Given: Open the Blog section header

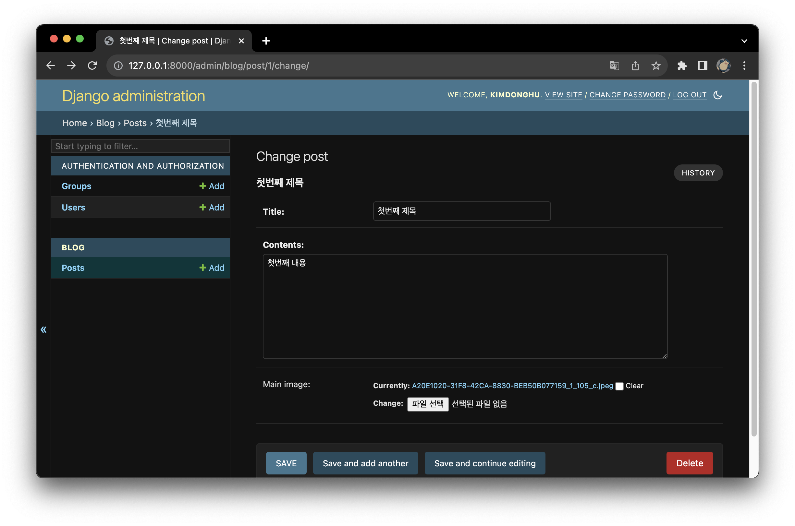Looking at the screenshot, I should pos(73,247).
